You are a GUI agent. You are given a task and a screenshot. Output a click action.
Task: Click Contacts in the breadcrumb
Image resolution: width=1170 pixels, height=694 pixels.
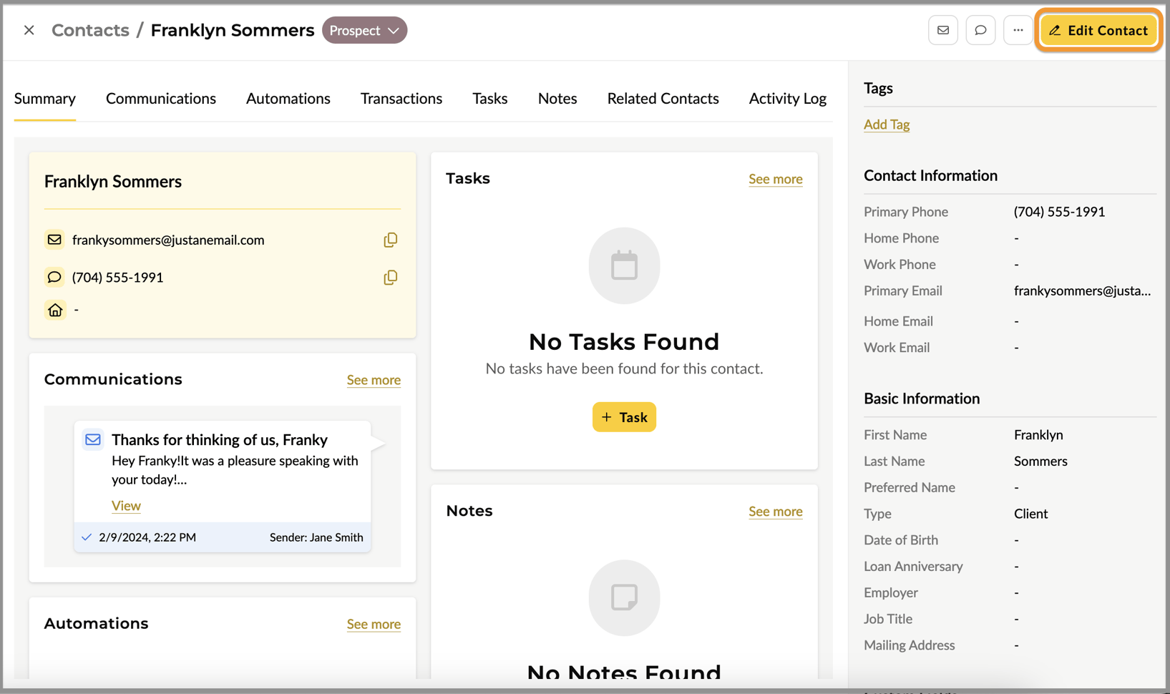click(90, 30)
